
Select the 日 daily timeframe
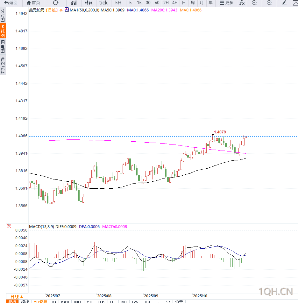(184, 3)
